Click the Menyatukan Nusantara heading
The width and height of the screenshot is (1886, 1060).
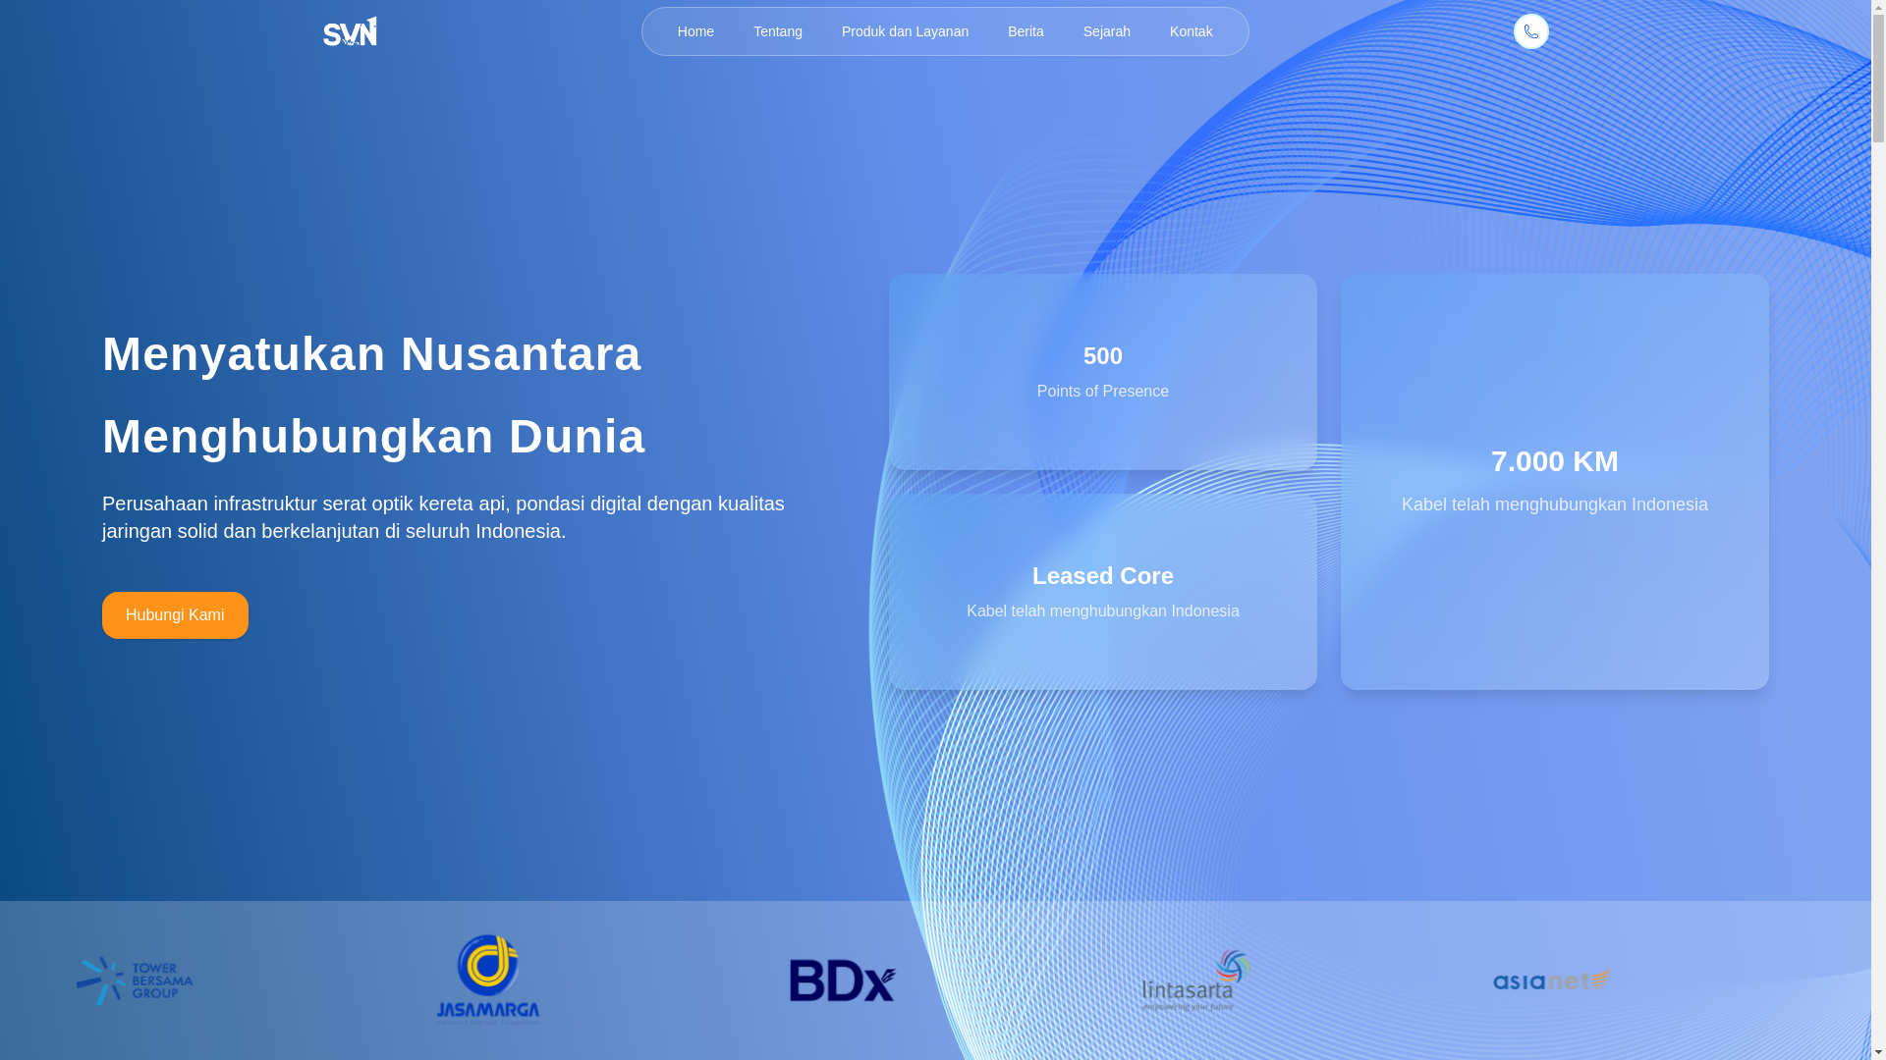[372, 353]
